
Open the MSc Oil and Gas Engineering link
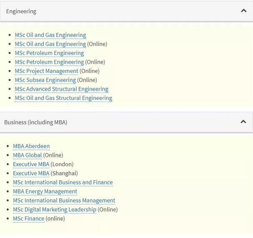50,35
